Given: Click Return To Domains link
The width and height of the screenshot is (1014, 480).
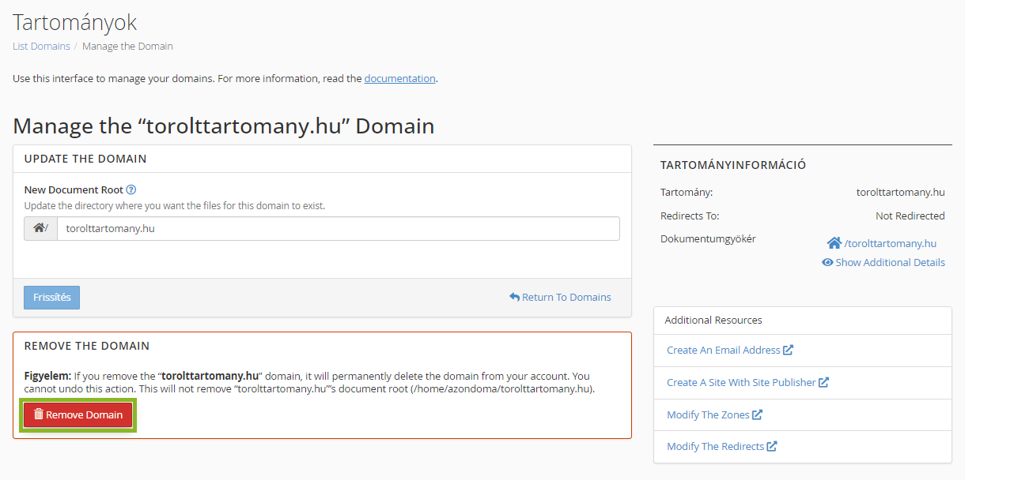Looking at the screenshot, I should (x=566, y=298).
